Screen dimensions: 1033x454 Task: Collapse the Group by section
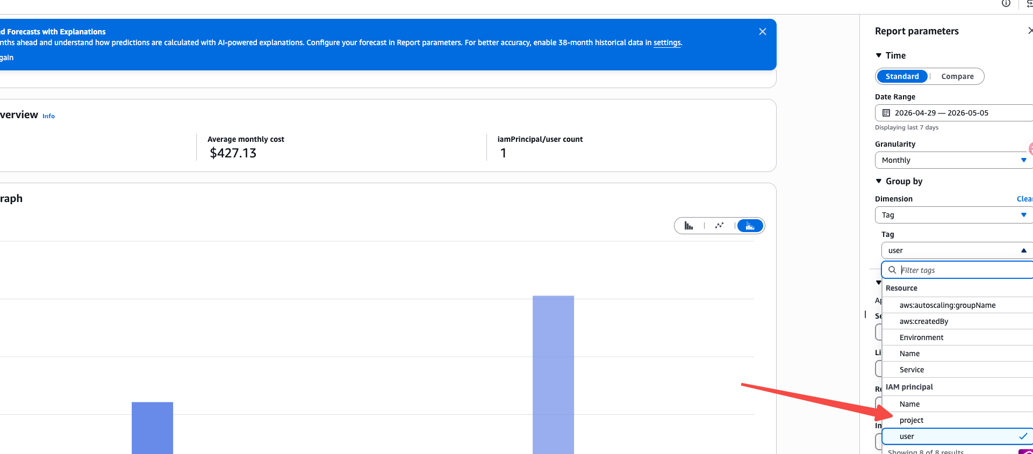click(878, 181)
